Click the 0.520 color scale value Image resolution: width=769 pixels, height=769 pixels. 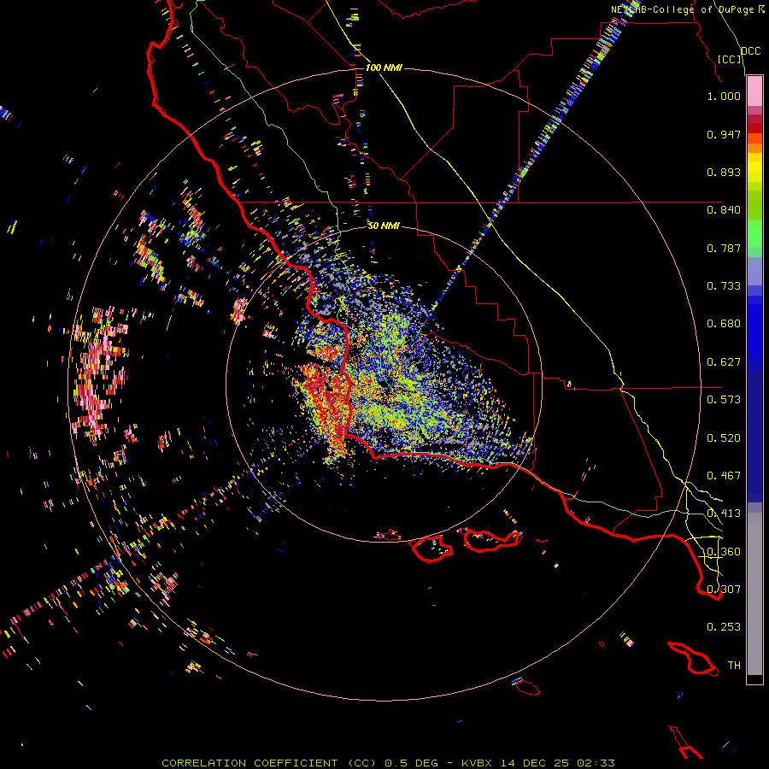coord(724,438)
